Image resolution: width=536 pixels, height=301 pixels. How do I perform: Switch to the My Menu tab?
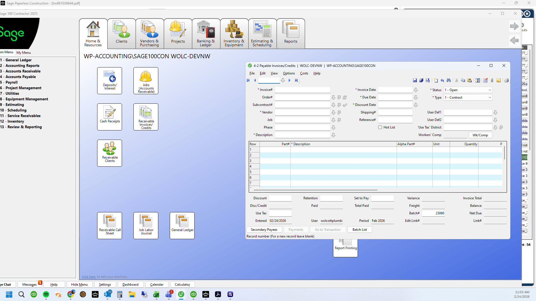tap(23, 52)
